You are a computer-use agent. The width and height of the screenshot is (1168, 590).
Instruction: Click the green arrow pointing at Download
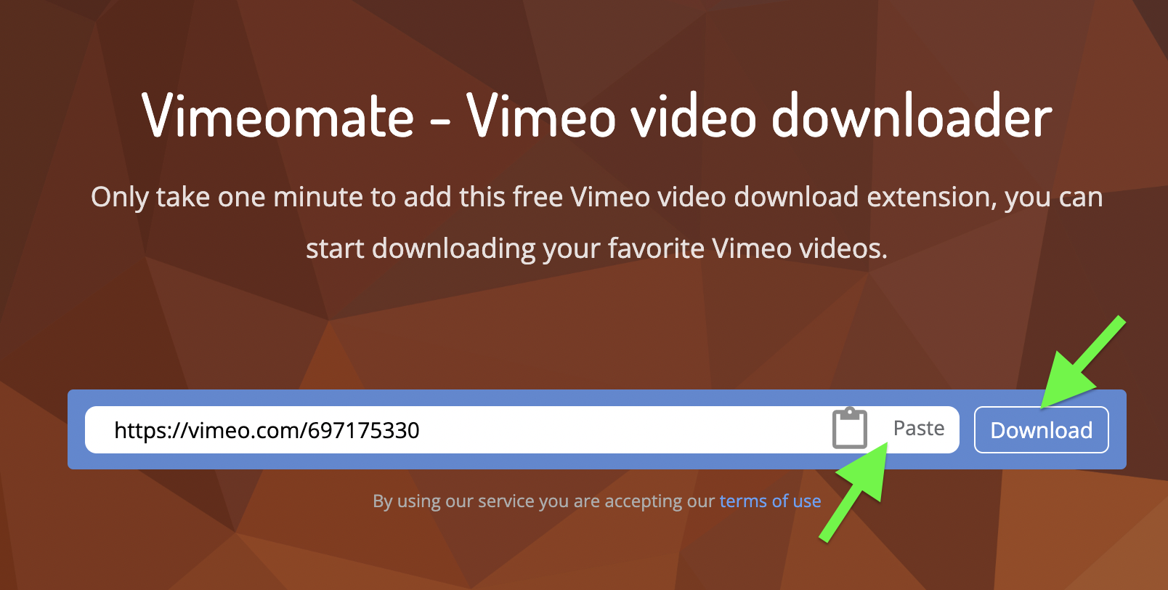click(1082, 362)
